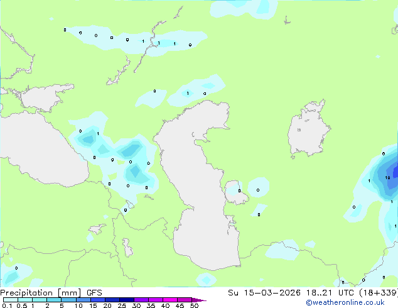Click the 20–25 mm legend swatch
The width and height of the screenshot is (398, 308).
[x=112, y=300]
